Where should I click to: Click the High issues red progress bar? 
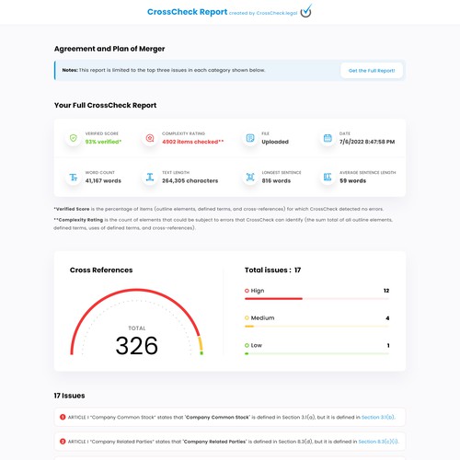(273, 298)
